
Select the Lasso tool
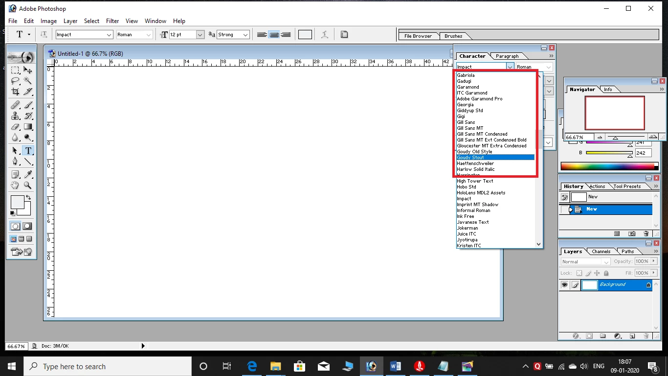click(15, 81)
